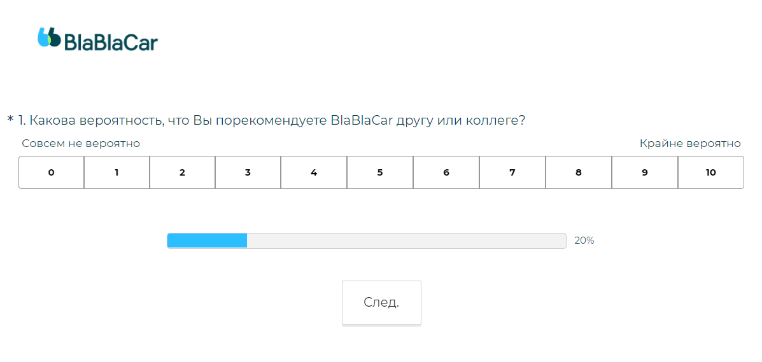Pick rating 3 in the survey
This screenshot has width=762, height=362.
(x=248, y=172)
